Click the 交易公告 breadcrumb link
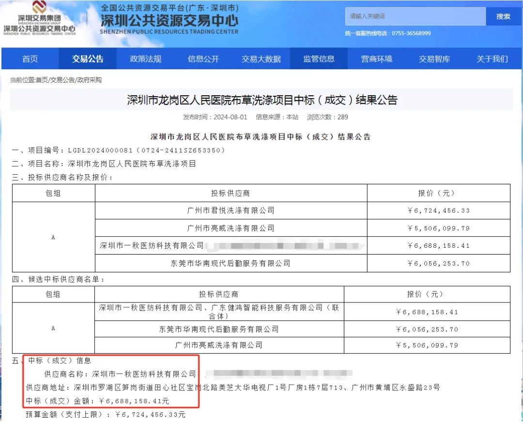This screenshot has height=422, width=523. [x=62, y=80]
